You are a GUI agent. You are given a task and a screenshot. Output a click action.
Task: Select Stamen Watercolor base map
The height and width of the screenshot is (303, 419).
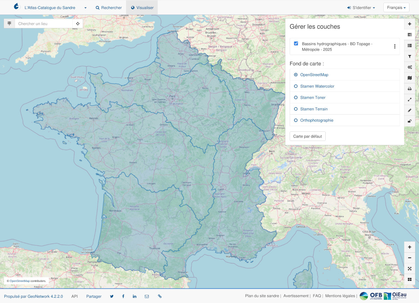(317, 86)
